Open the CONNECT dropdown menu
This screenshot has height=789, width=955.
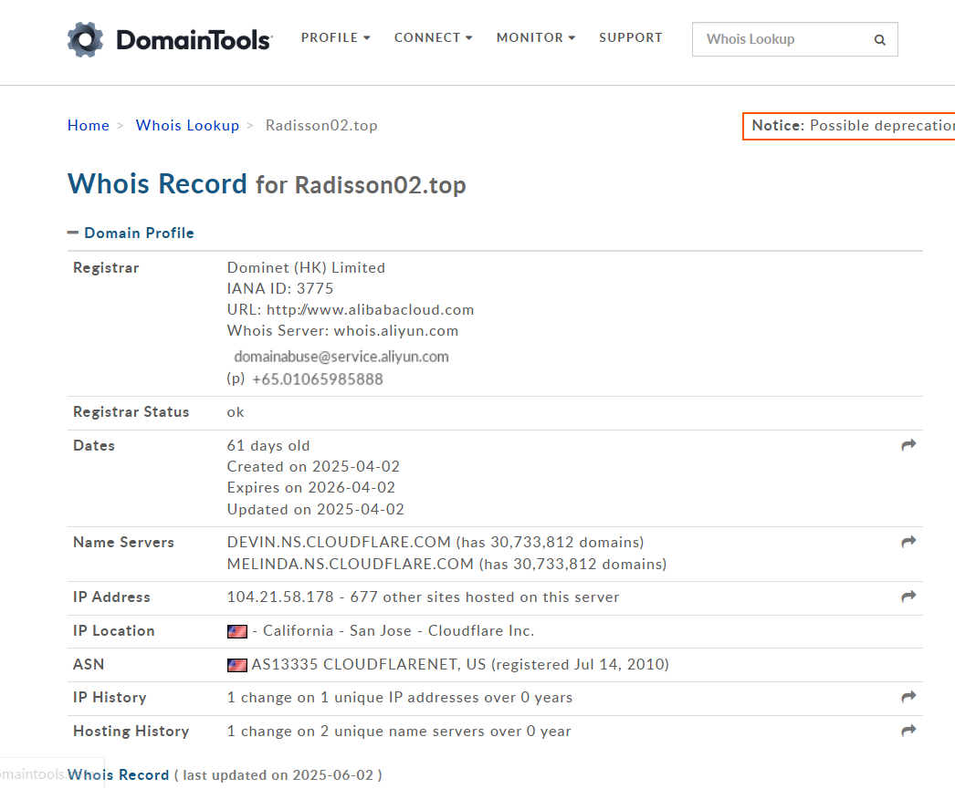pyautogui.click(x=433, y=37)
